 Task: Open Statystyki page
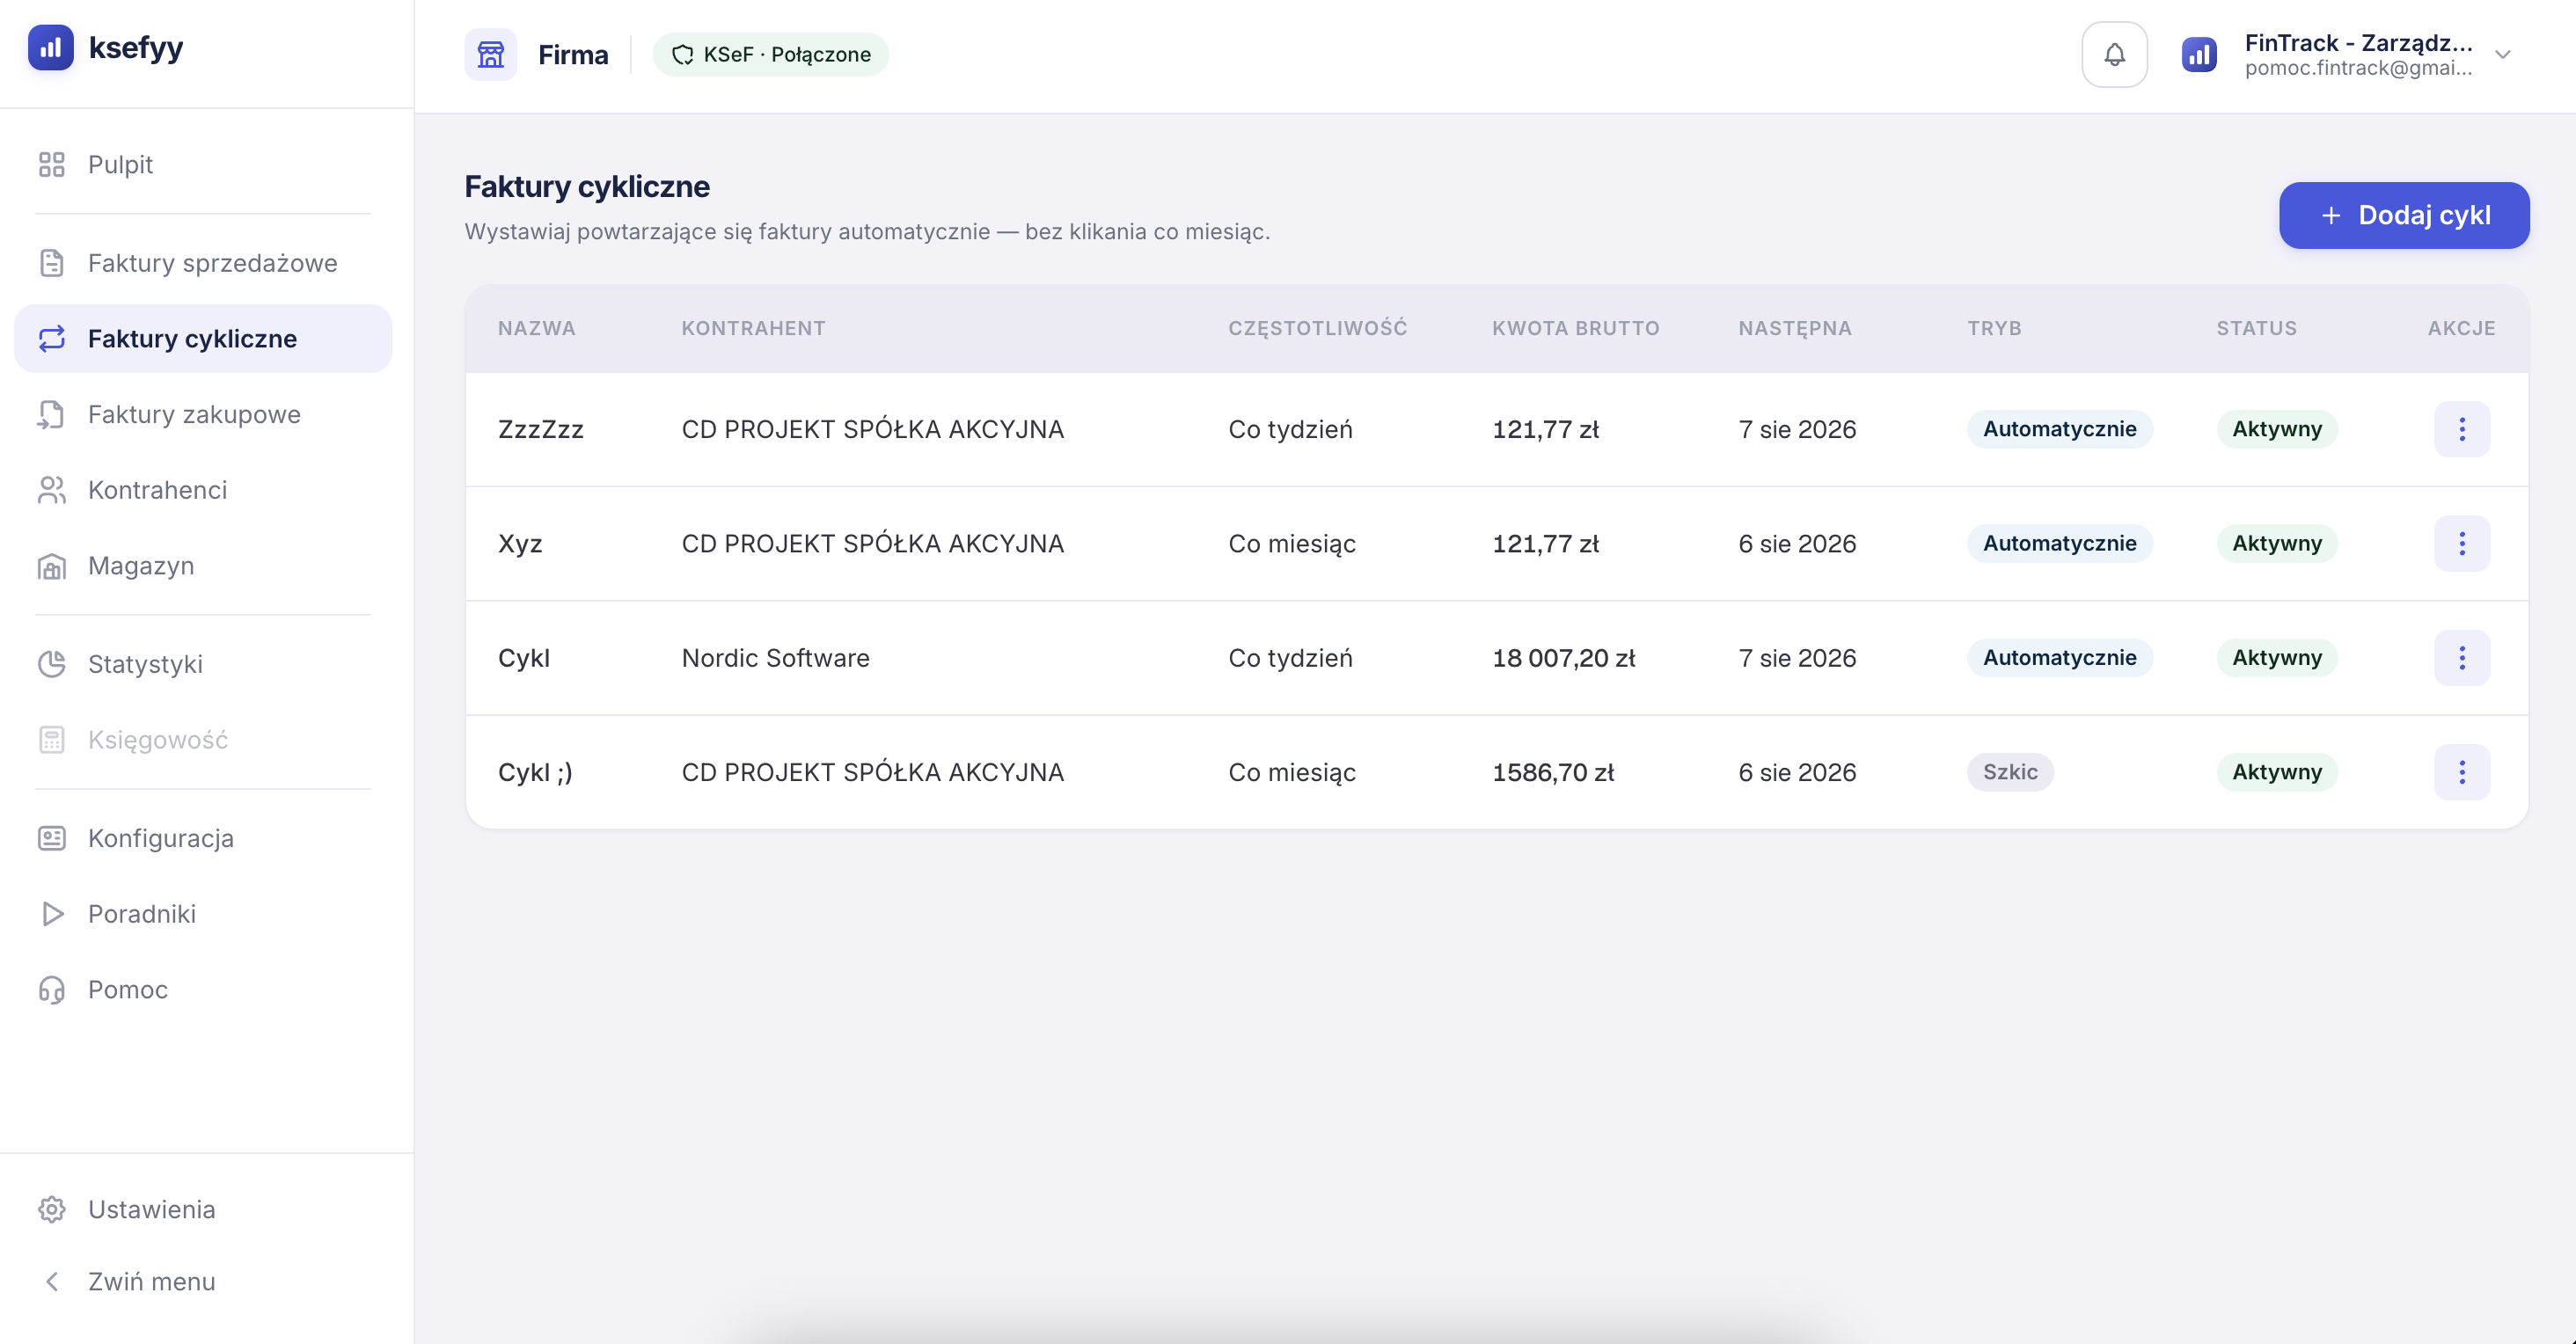(203, 664)
